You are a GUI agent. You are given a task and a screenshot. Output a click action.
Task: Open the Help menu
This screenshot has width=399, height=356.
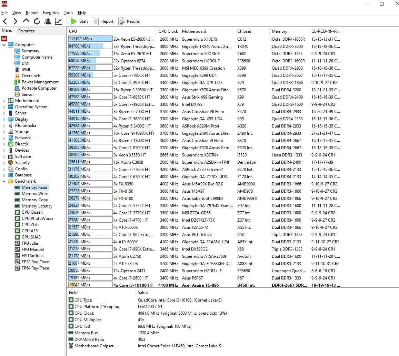coord(82,13)
